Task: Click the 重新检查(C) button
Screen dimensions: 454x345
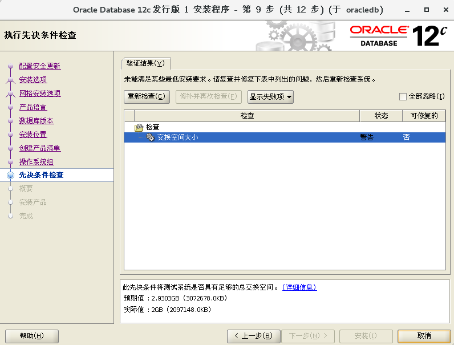Action: tap(147, 97)
